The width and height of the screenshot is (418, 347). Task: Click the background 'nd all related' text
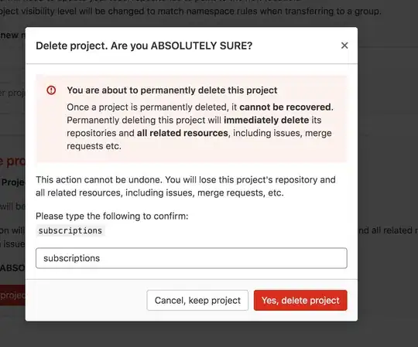[x=388, y=230]
